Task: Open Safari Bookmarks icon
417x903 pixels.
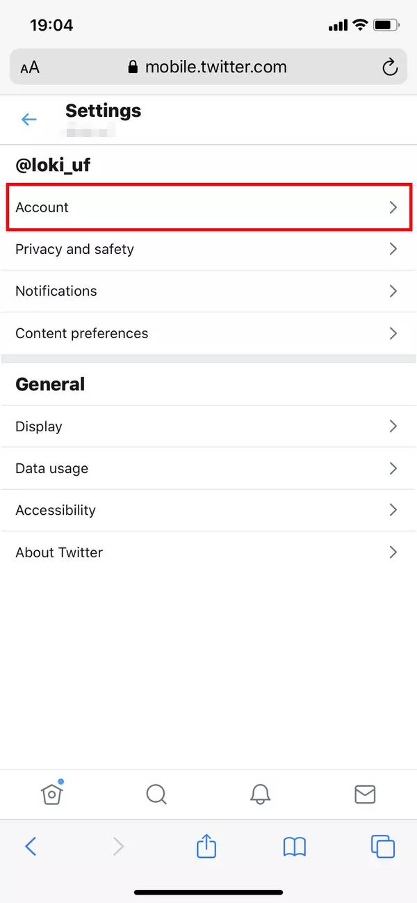Action: tap(294, 847)
